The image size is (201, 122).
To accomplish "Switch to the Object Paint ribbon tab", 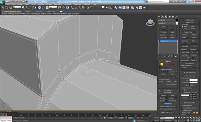I will 51,11.
